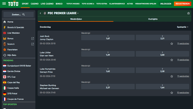Click the search magnifier icon
Image resolution: width=193 pixels, height=109 pixels.
(x=24, y=14)
